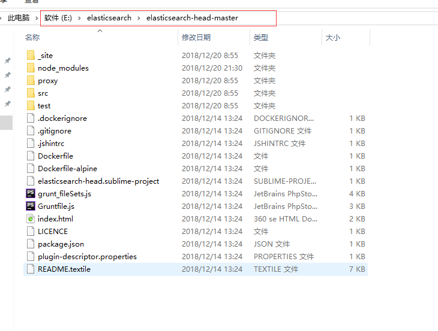Click the Dockerfile file icon
The image size is (438, 331).
tap(31, 156)
